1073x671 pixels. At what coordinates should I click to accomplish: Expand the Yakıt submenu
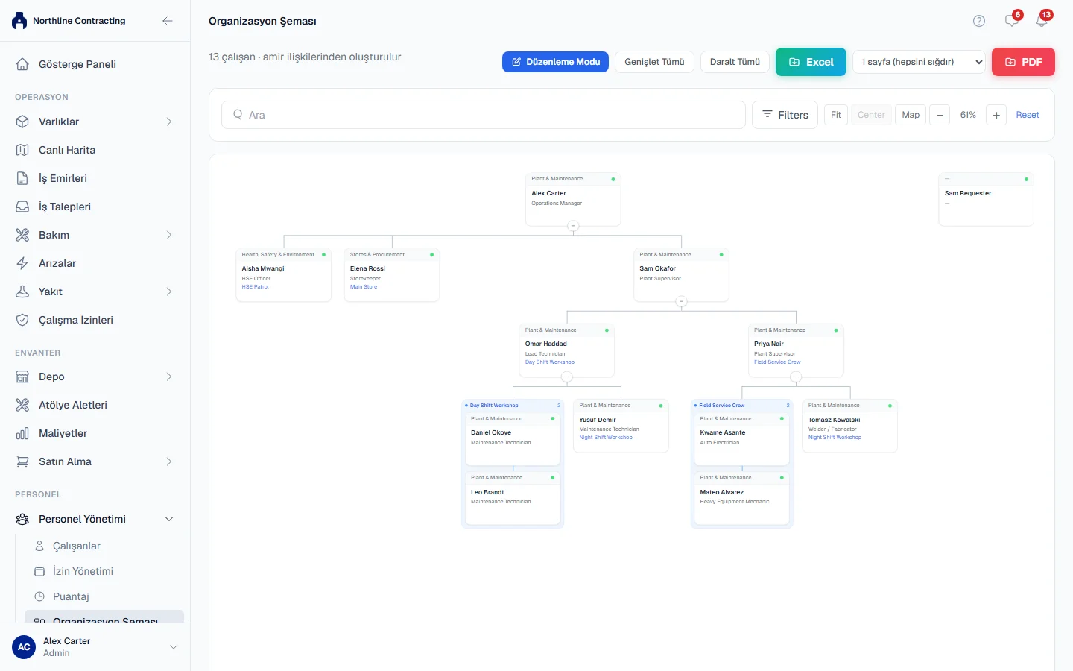pos(169,292)
